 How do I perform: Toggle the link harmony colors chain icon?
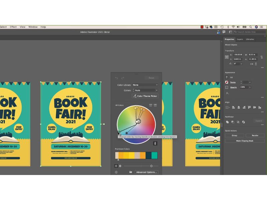pyautogui.click(x=155, y=143)
